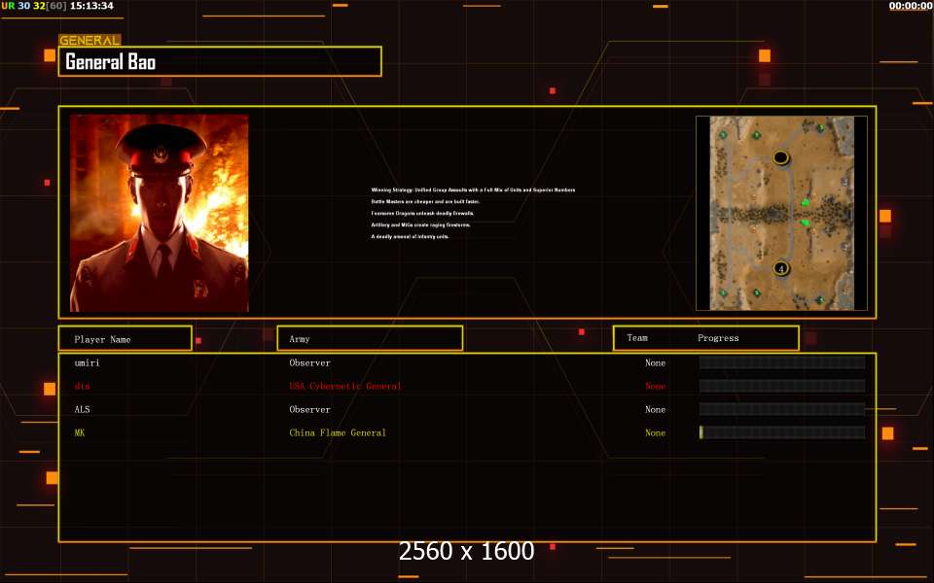Screen dimensions: 934x583
Task: Select player name 'umiri'
Action: [87, 362]
